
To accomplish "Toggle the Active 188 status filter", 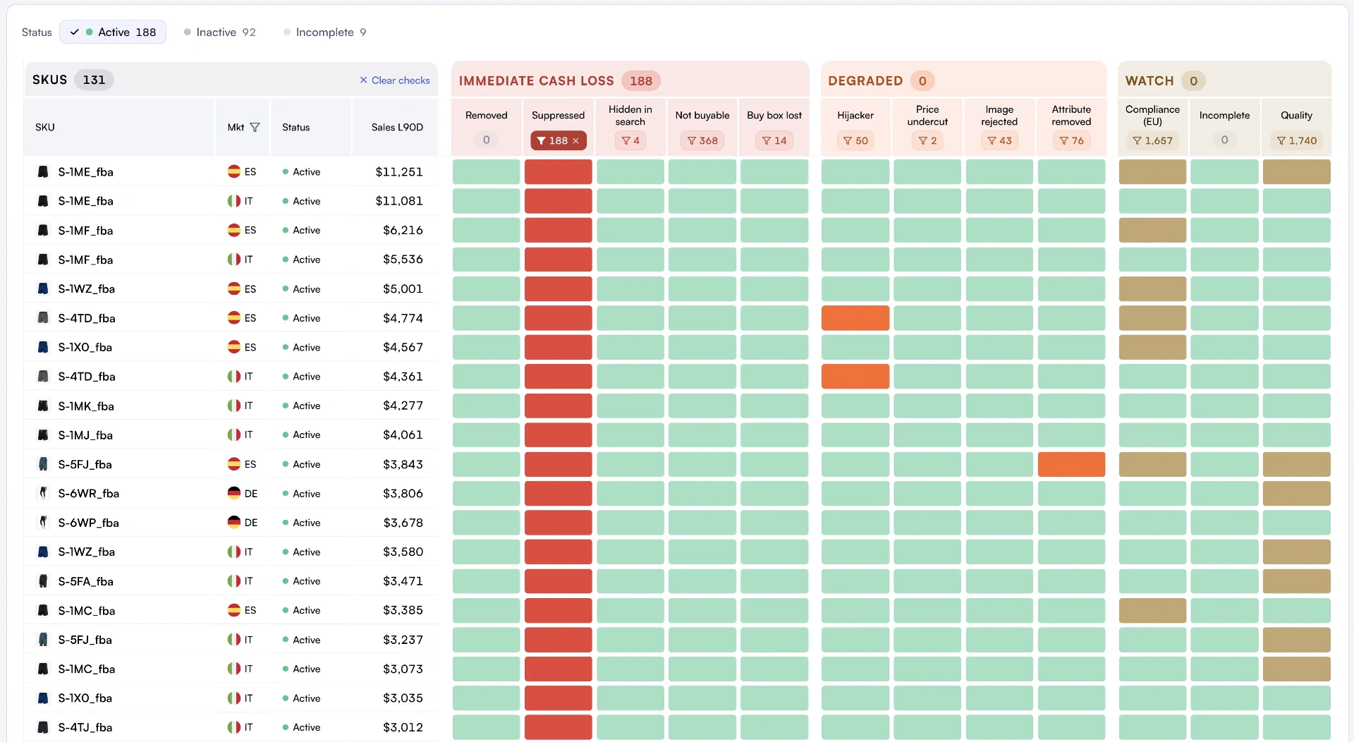I will click(x=113, y=32).
